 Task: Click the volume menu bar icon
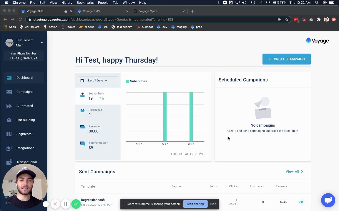click(x=244, y=3)
